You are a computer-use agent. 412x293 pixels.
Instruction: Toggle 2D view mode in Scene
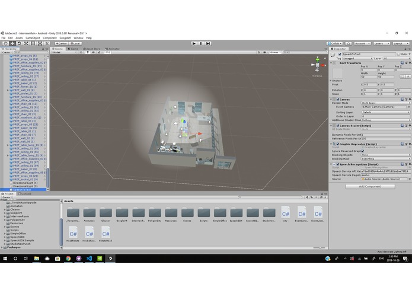coord(81,52)
